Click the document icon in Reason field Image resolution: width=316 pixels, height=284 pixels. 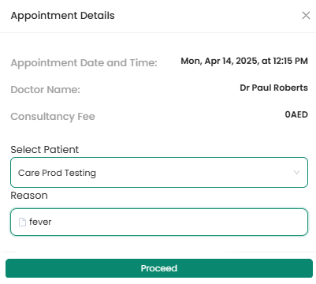tap(22, 222)
